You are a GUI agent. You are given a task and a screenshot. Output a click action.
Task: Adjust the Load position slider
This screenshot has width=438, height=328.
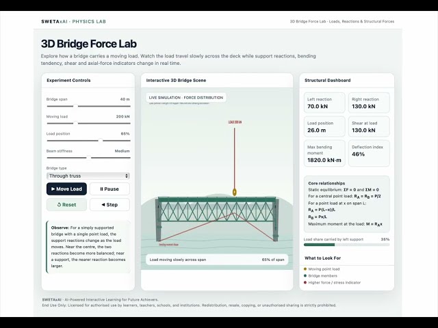pos(88,140)
